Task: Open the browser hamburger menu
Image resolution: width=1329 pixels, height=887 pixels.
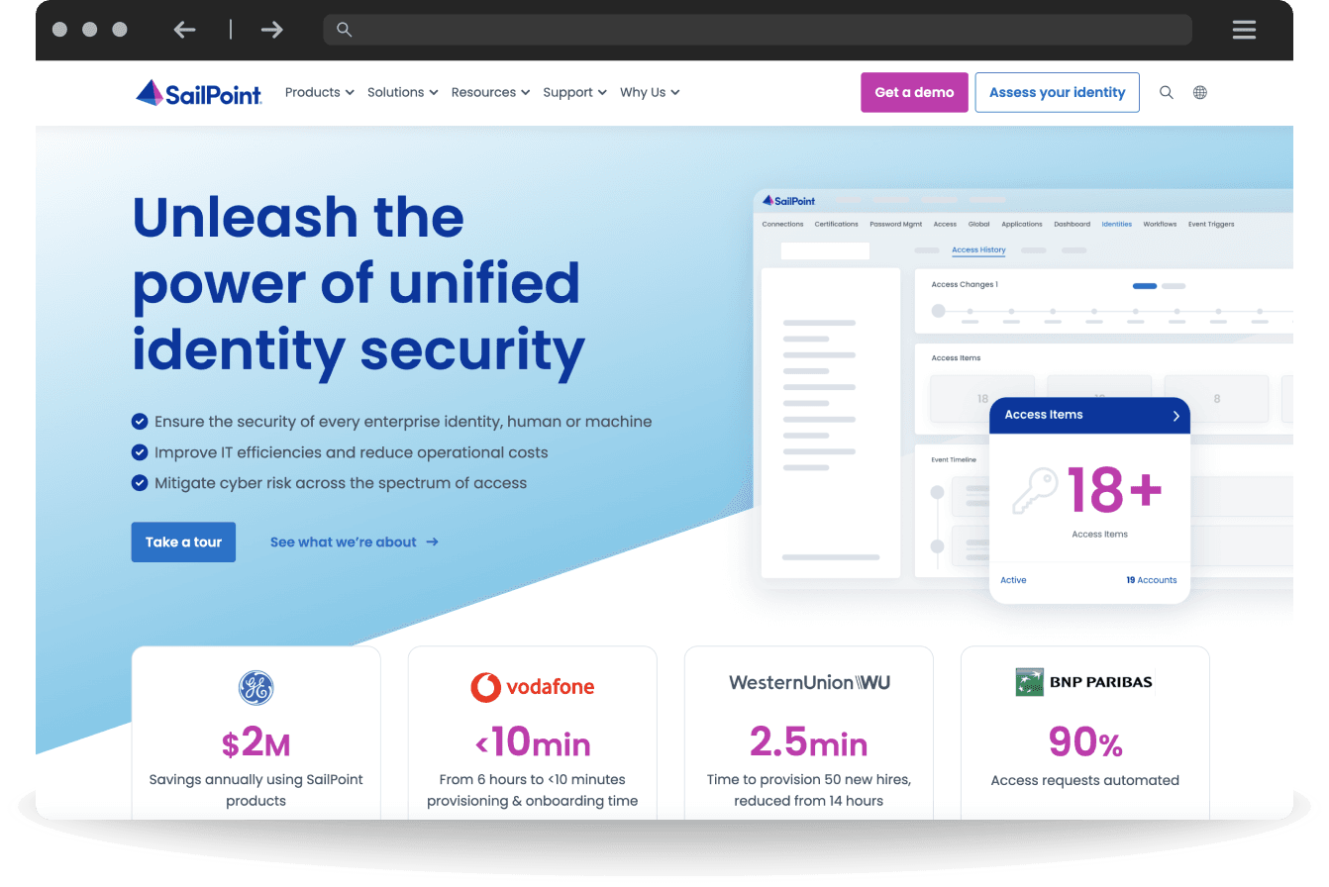Action: 1244,30
